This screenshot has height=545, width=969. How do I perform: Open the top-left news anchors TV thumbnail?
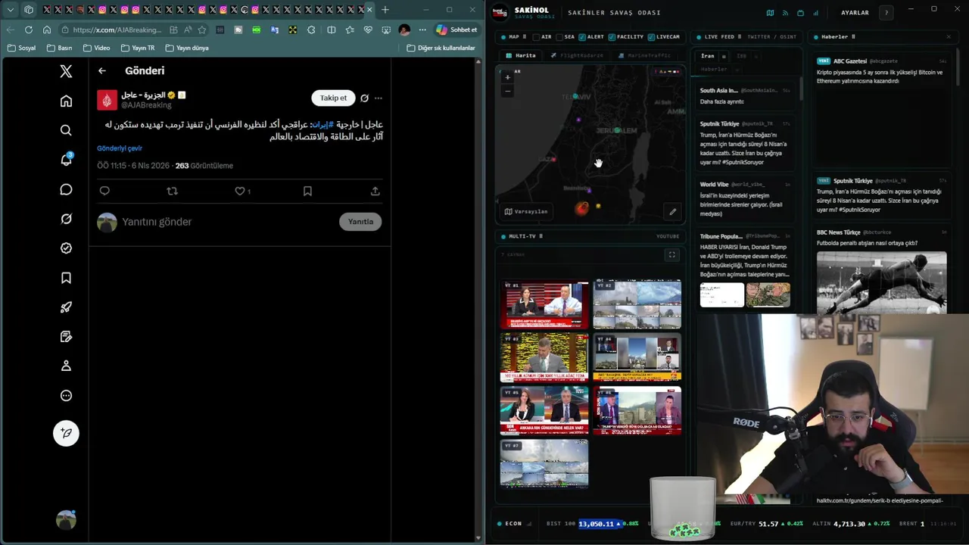tap(544, 304)
